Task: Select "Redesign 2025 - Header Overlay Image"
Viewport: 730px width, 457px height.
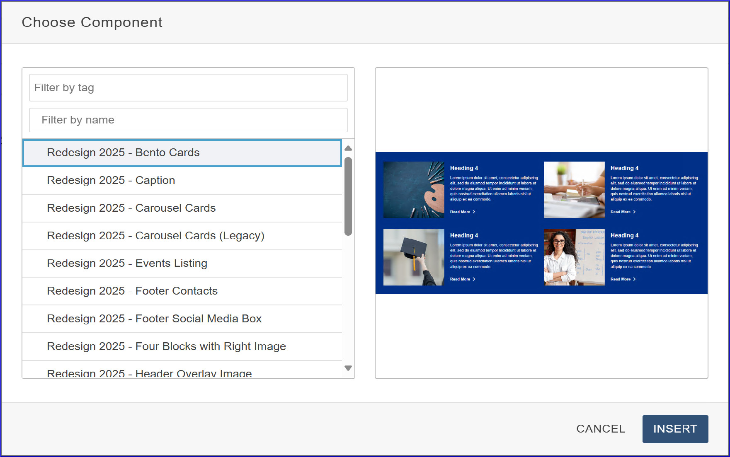Action: point(149,372)
